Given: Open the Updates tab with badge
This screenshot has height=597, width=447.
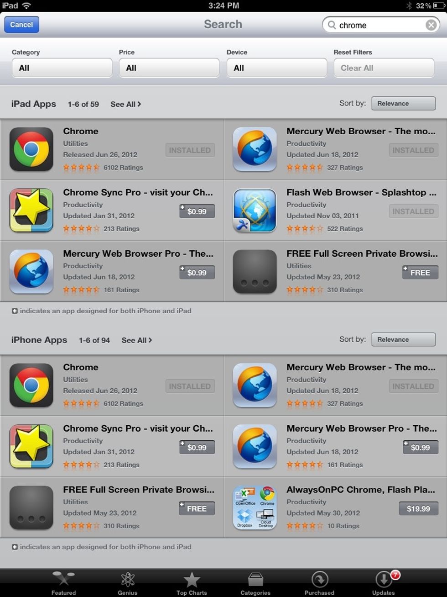Looking at the screenshot, I should [x=384, y=583].
